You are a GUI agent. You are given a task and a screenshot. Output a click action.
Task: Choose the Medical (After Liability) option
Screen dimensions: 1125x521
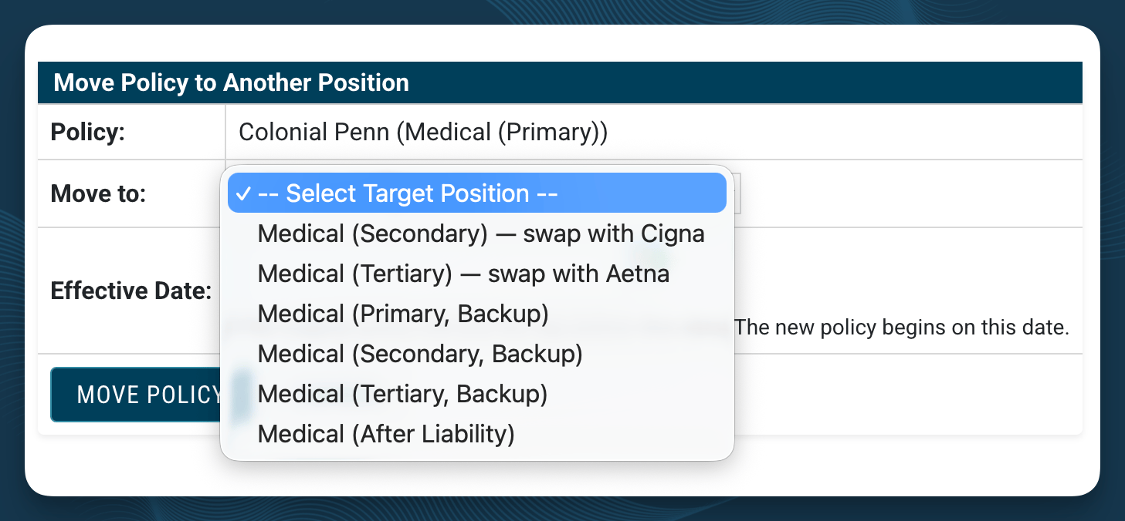pyautogui.click(x=477, y=434)
